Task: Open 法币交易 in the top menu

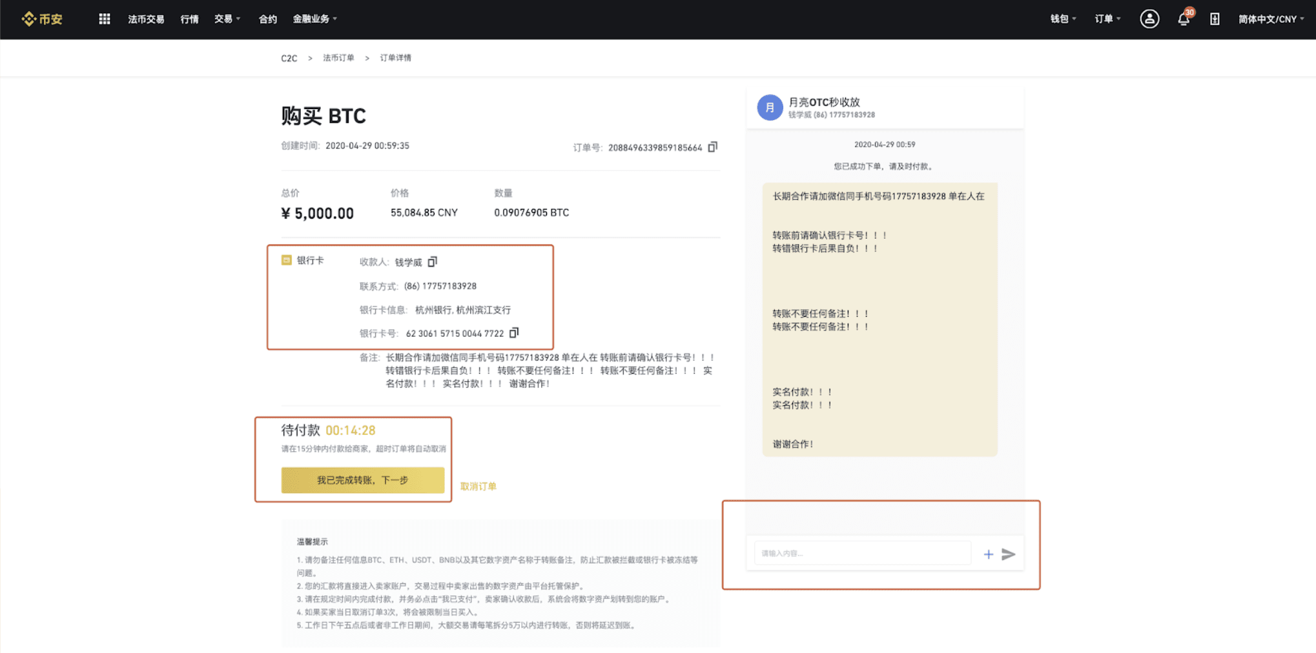Action: (146, 19)
